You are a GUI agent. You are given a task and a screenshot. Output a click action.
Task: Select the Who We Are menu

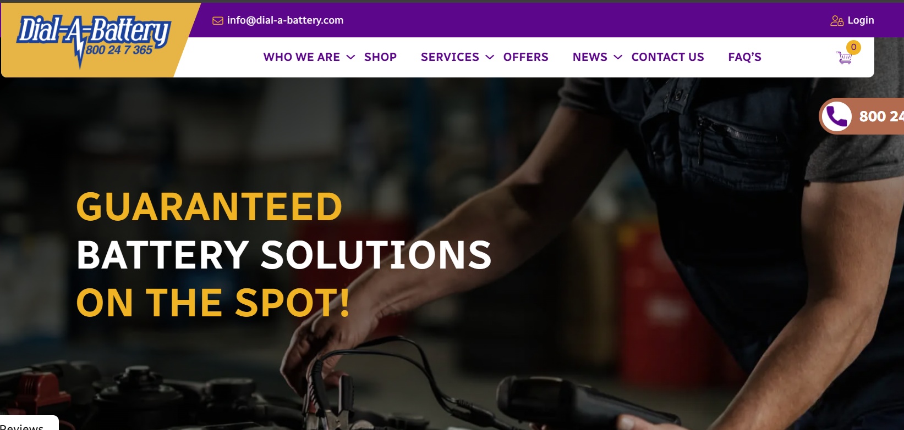(302, 57)
